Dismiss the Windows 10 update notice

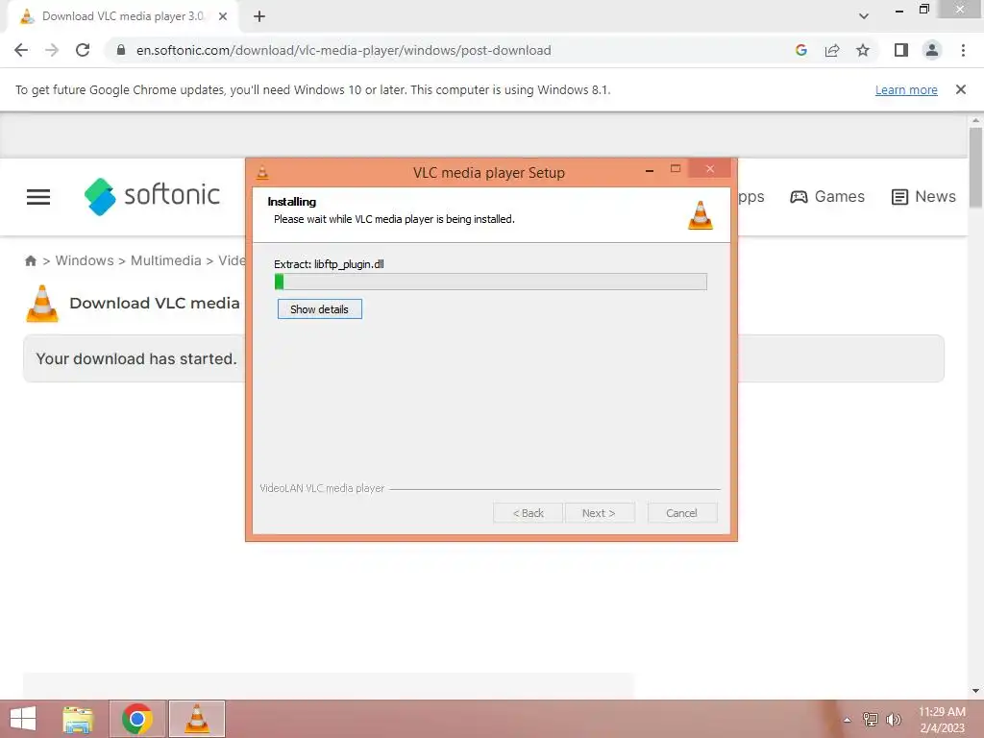pyautogui.click(x=960, y=89)
